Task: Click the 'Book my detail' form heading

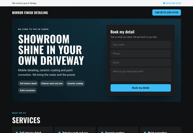Action: pos(122,32)
